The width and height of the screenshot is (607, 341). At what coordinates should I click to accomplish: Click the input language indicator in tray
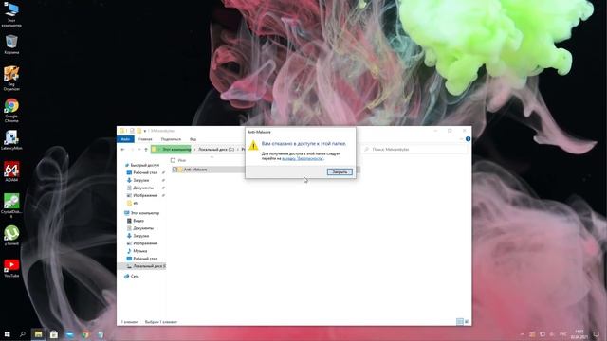tap(562, 334)
